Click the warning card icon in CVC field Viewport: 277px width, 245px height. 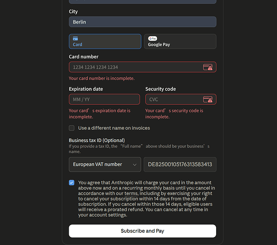[207, 99]
